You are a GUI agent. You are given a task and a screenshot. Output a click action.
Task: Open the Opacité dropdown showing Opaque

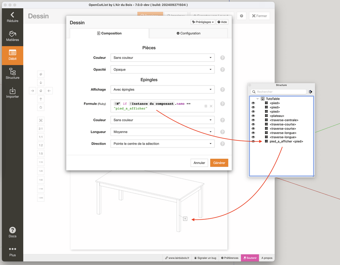pos(162,70)
